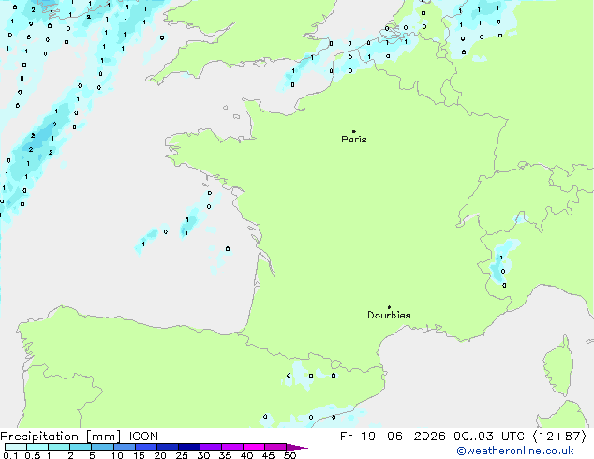Click the Paris location dot marker
This screenshot has height=459, width=594.
coord(354,131)
